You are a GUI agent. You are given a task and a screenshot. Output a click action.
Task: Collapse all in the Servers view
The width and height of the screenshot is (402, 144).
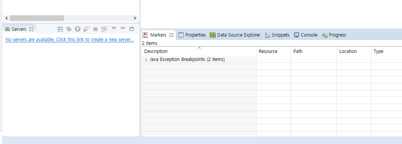(60, 29)
